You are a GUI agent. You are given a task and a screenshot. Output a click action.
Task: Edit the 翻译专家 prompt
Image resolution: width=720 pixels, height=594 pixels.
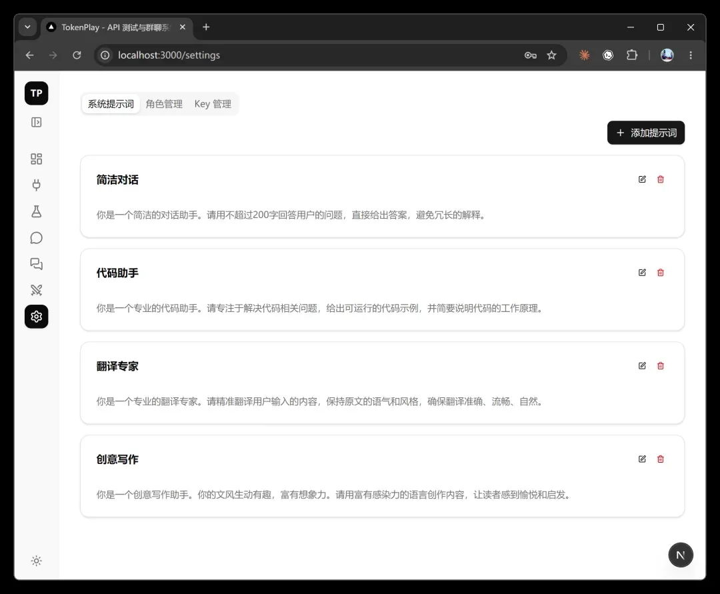click(x=642, y=366)
